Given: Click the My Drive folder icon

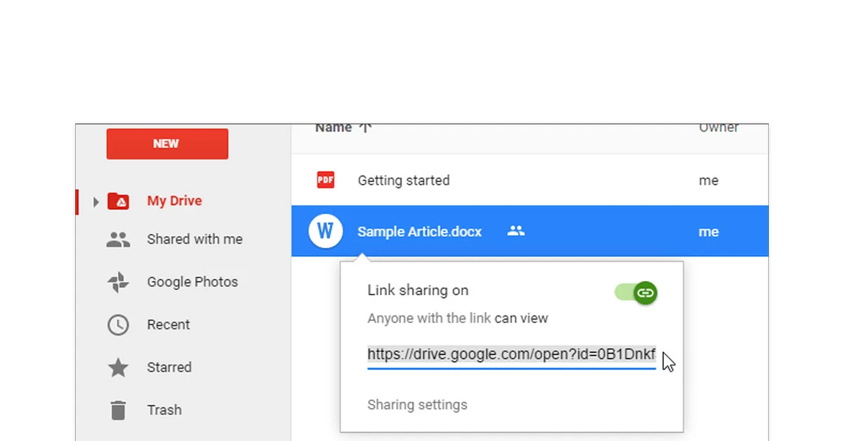Looking at the screenshot, I should [x=120, y=201].
